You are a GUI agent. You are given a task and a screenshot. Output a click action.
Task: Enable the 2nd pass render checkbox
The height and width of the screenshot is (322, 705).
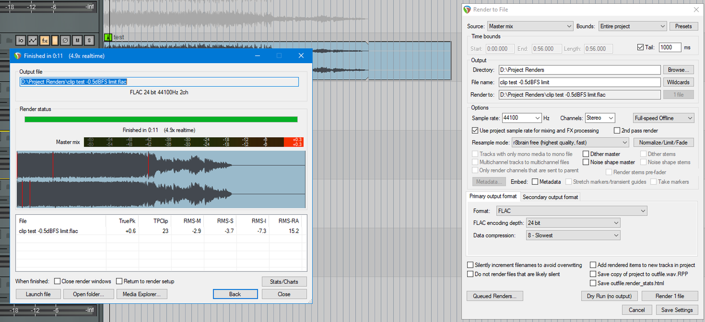pyautogui.click(x=617, y=131)
